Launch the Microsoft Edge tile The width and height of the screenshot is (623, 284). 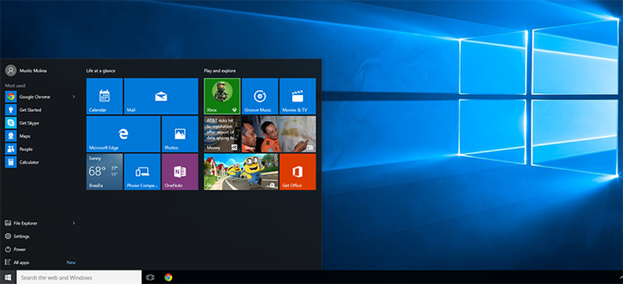[123, 134]
